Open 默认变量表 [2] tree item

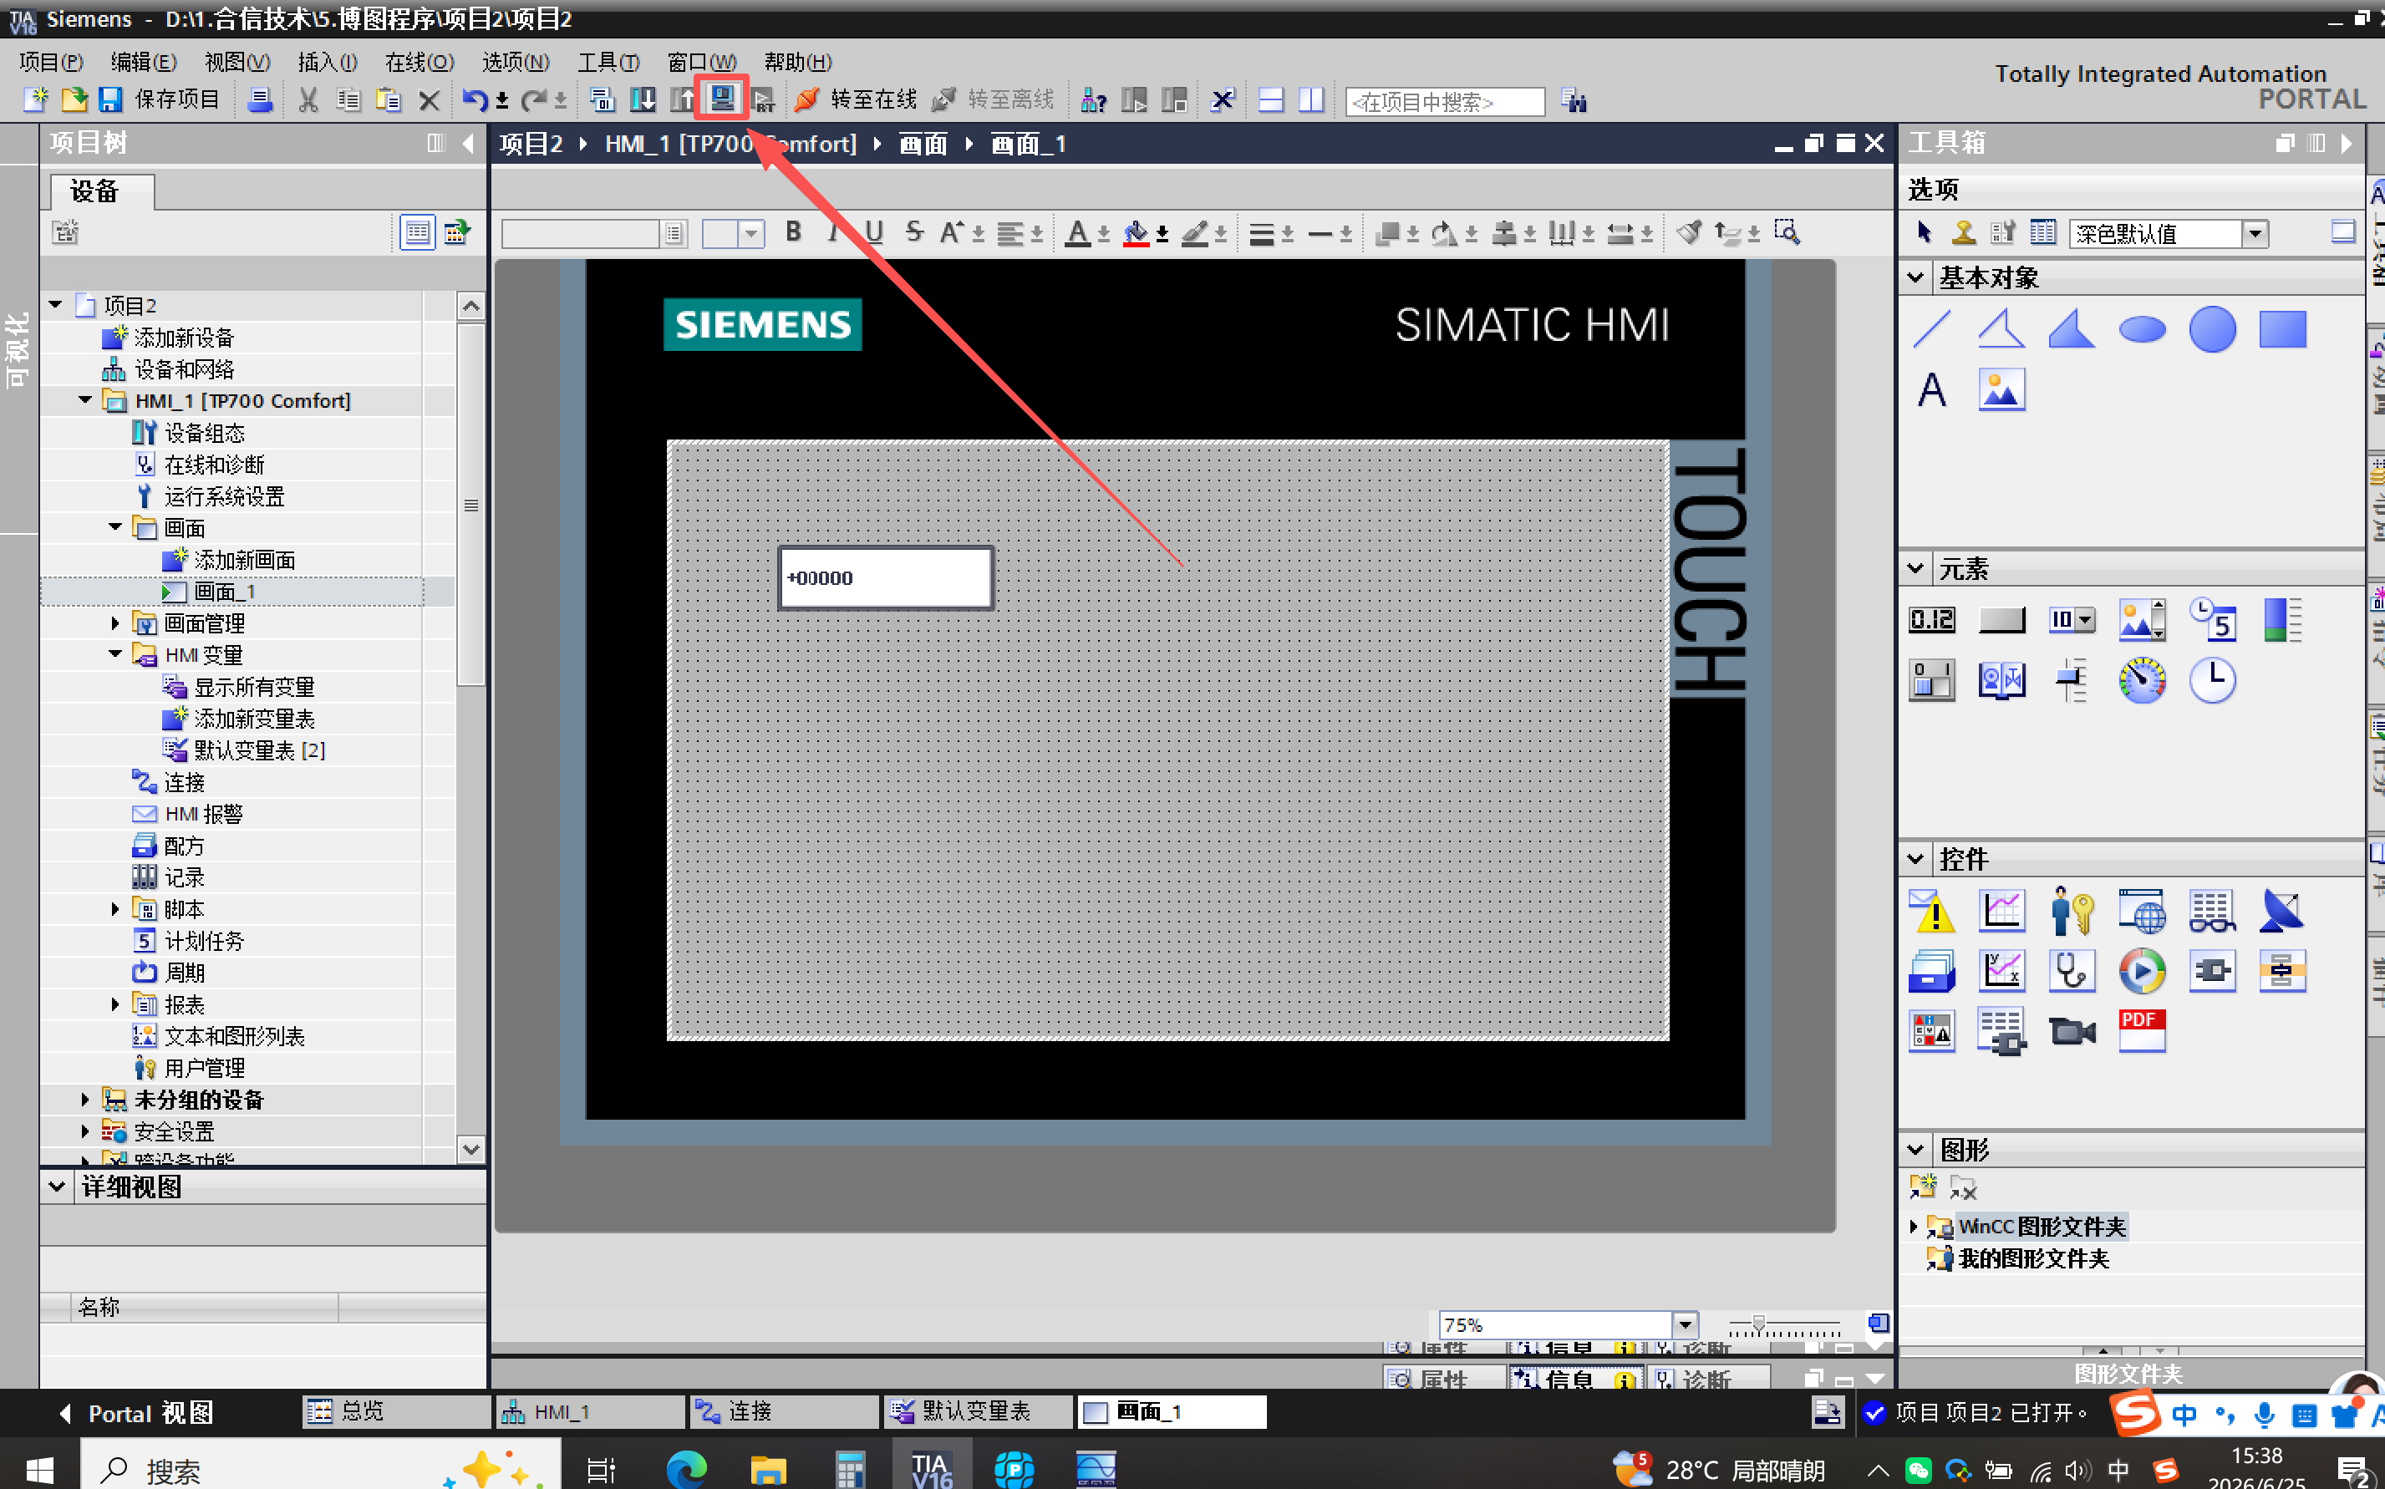pyautogui.click(x=259, y=750)
